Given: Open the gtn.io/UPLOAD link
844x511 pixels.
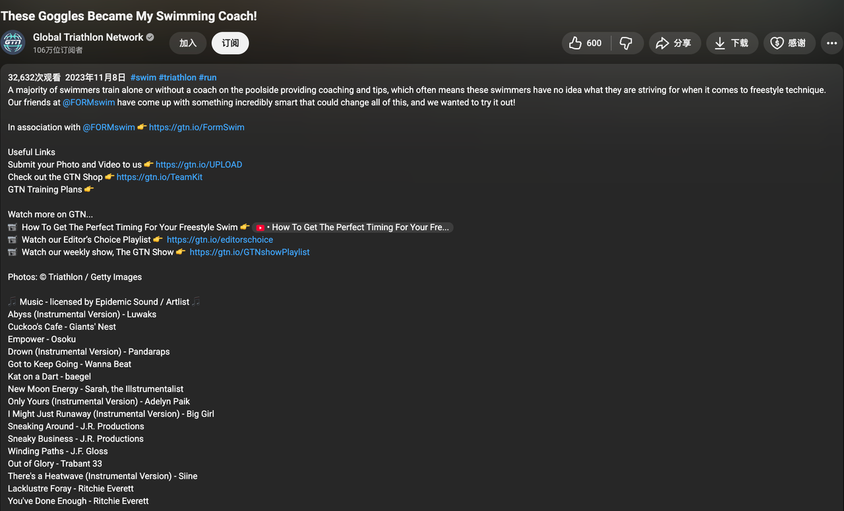Looking at the screenshot, I should pyautogui.click(x=198, y=165).
